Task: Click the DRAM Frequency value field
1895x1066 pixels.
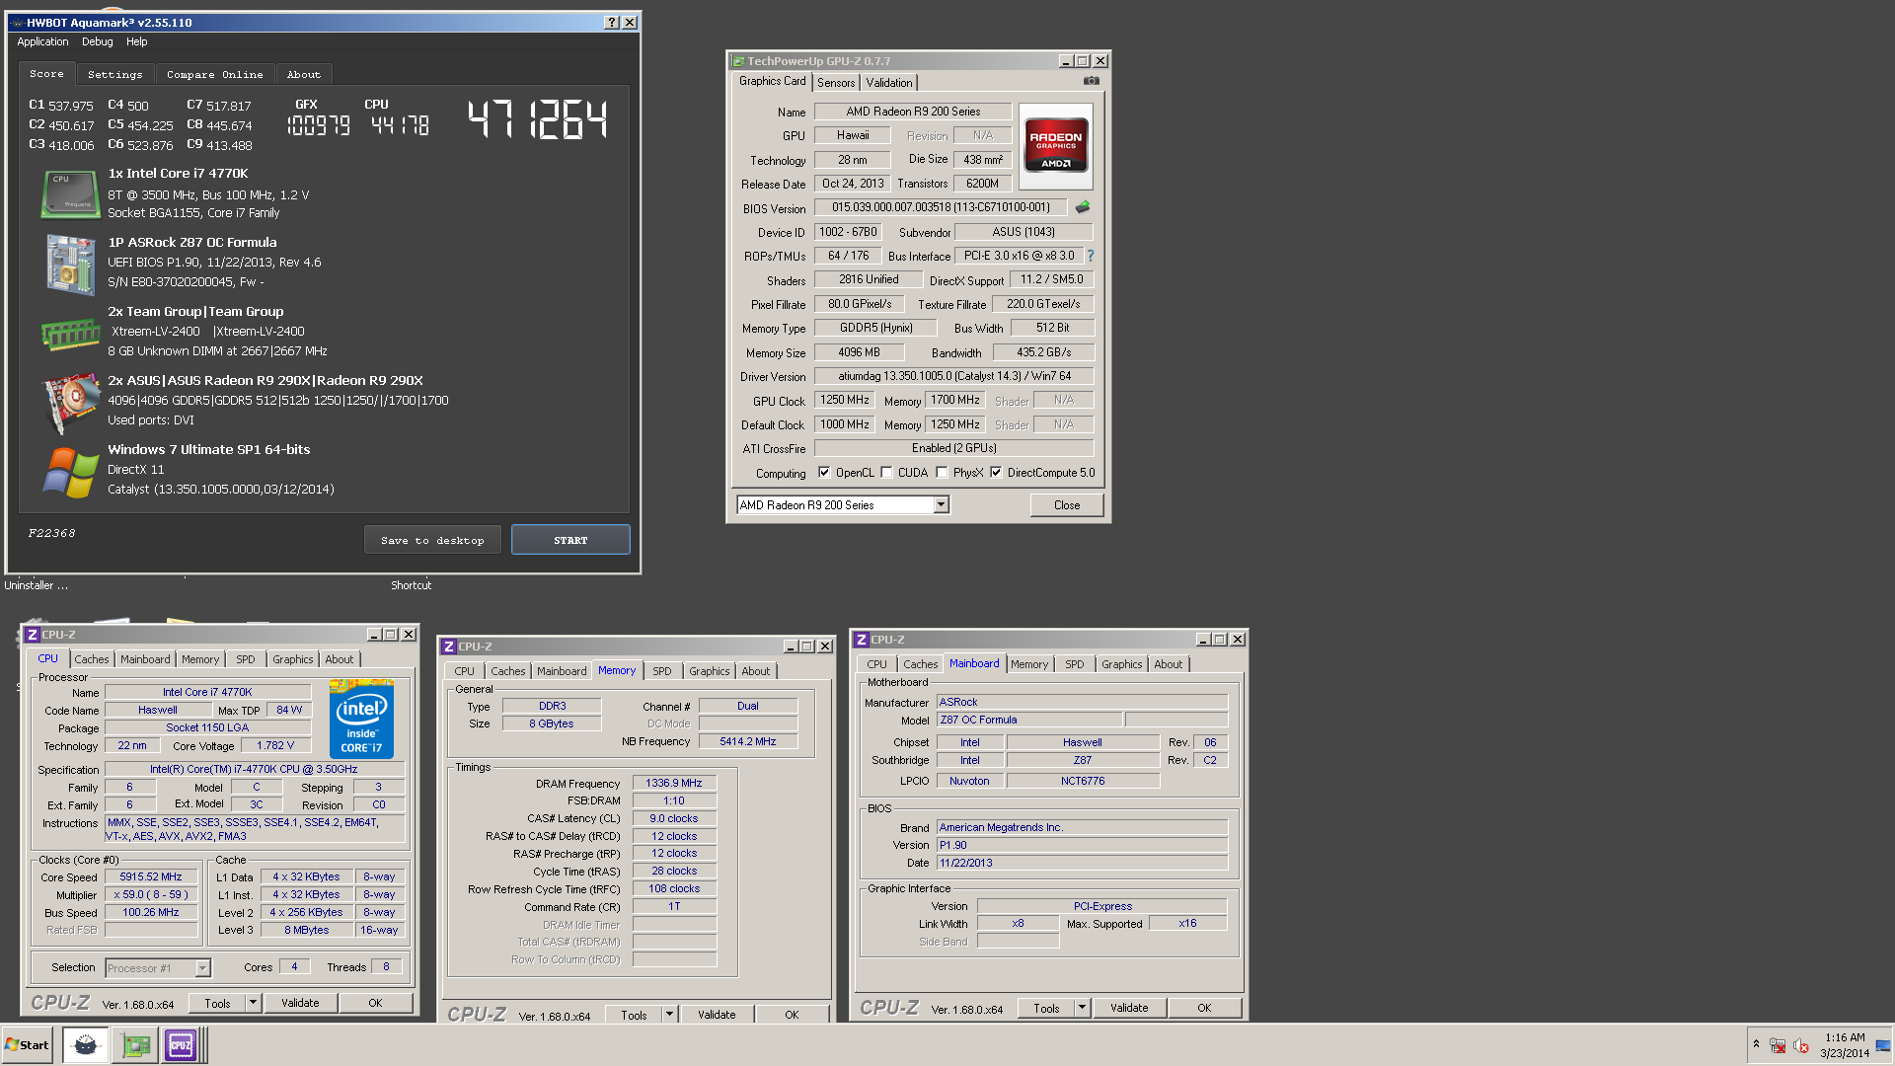Action: click(x=674, y=783)
